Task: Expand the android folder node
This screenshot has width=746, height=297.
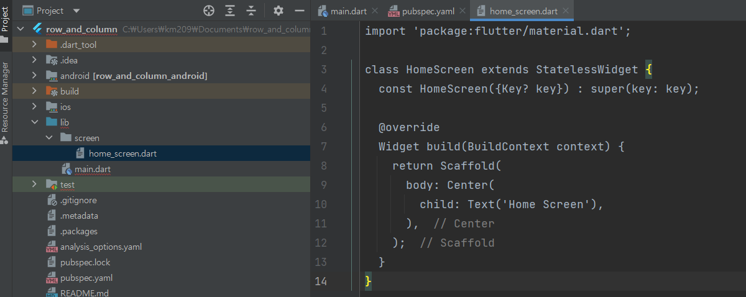Action: coord(35,76)
